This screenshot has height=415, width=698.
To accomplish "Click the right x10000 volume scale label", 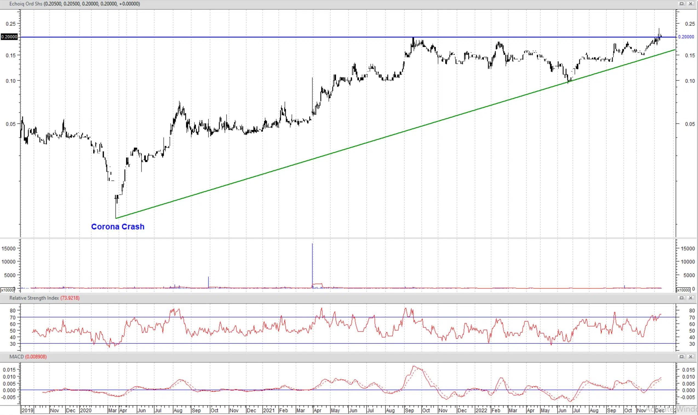I will click(x=683, y=290).
